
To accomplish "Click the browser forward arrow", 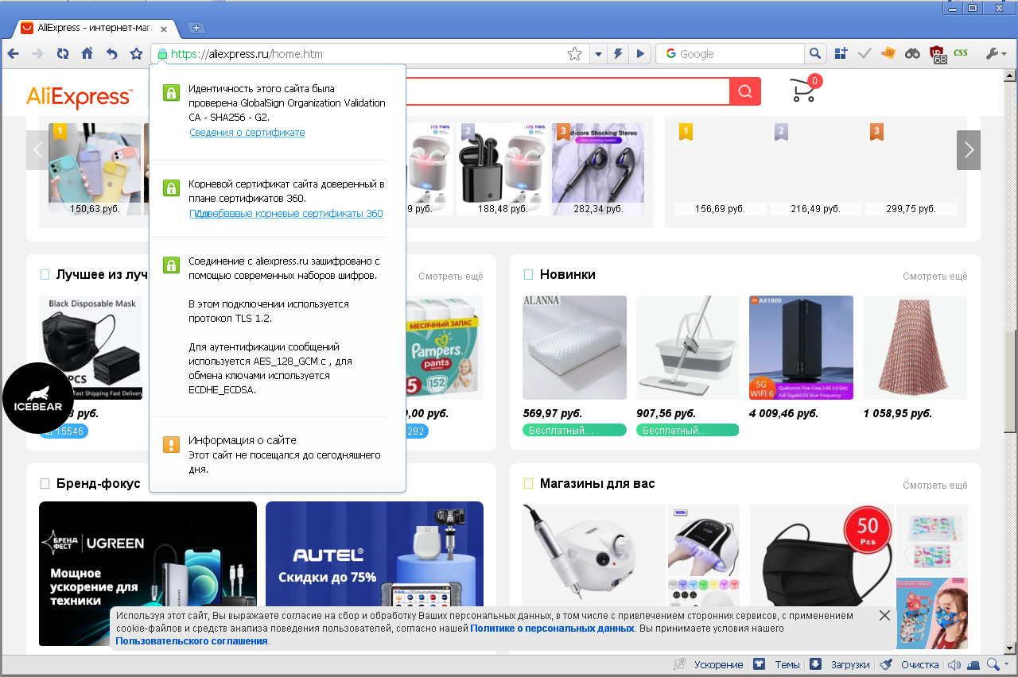I will pos(37,54).
